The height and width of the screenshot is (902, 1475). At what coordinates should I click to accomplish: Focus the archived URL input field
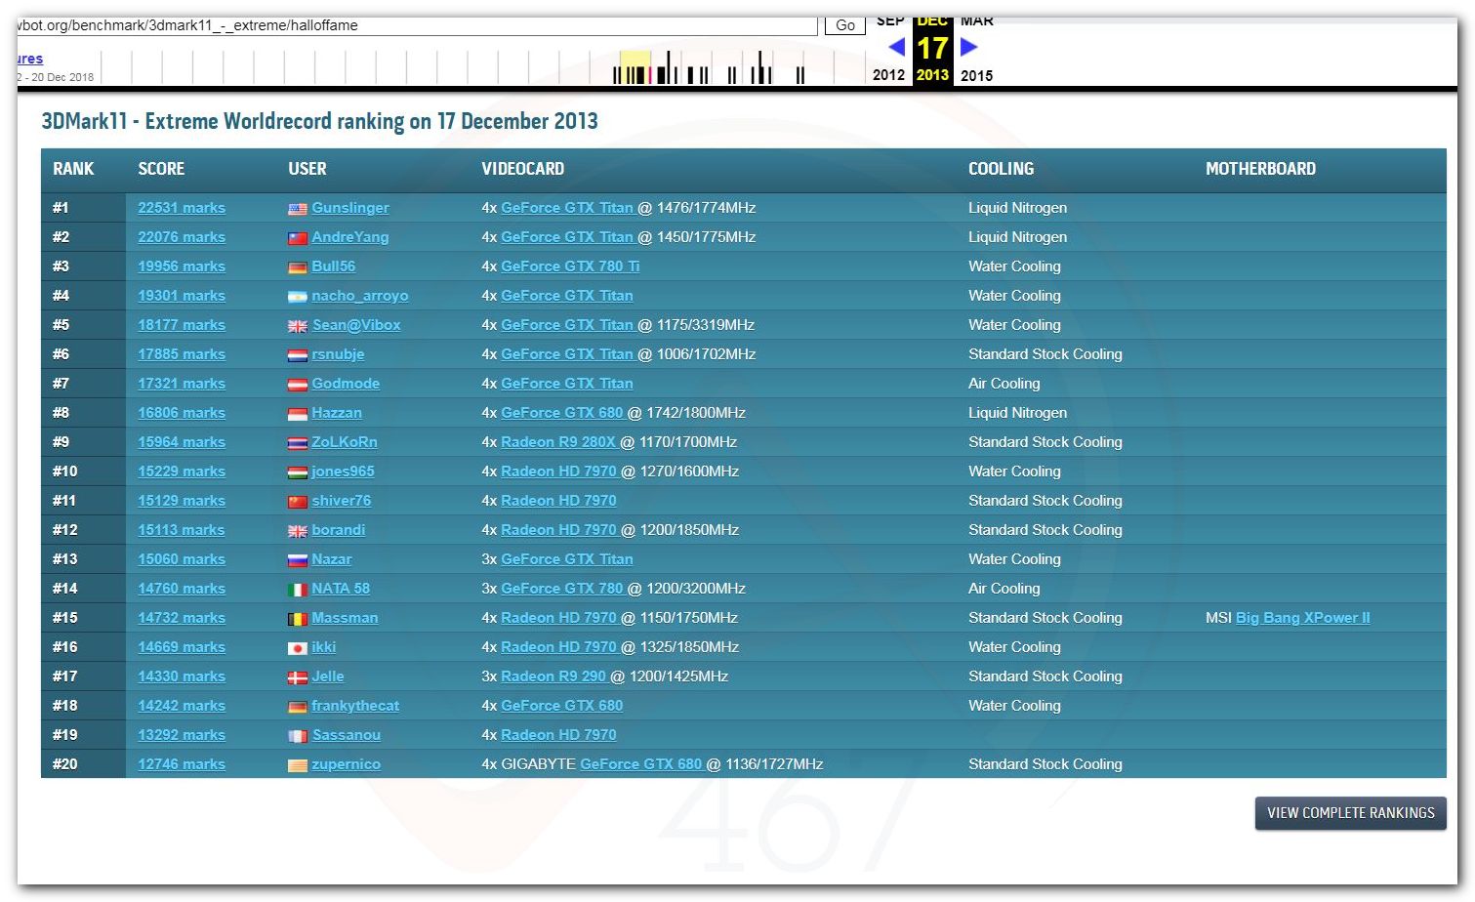coord(417,25)
